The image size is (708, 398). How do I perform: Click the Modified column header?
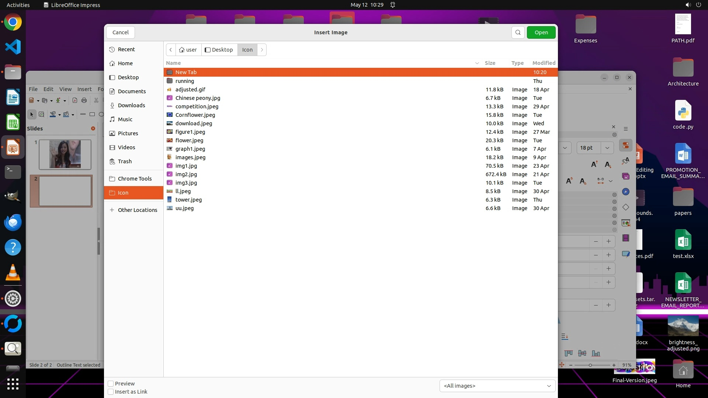coord(544,63)
